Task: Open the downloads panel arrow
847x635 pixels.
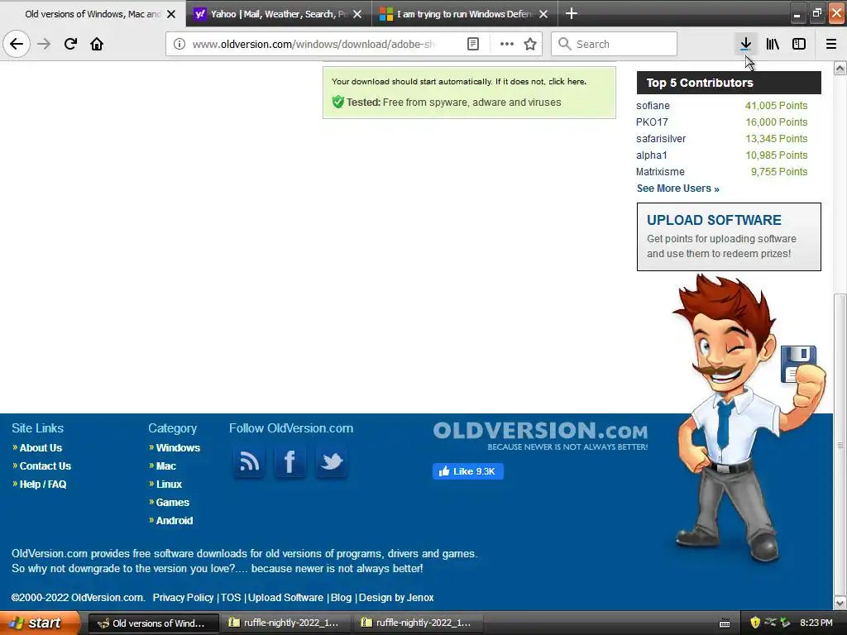Action: point(745,44)
